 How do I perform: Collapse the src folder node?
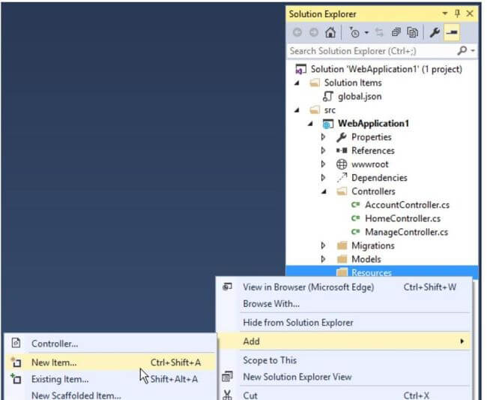tap(297, 110)
